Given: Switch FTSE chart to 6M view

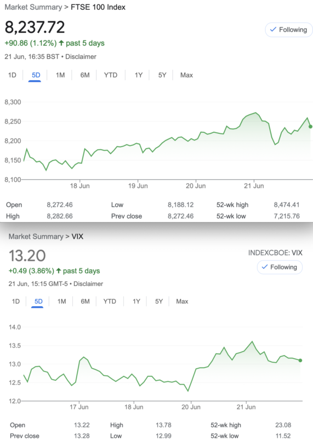Looking at the screenshot, I should (85, 75).
